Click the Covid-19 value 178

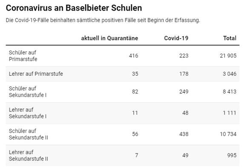click(184, 74)
